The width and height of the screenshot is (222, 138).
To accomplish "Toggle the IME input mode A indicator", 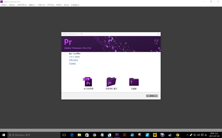I will [206, 135].
